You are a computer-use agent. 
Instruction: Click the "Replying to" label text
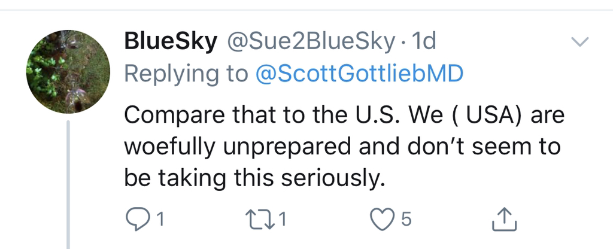pyautogui.click(x=186, y=74)
